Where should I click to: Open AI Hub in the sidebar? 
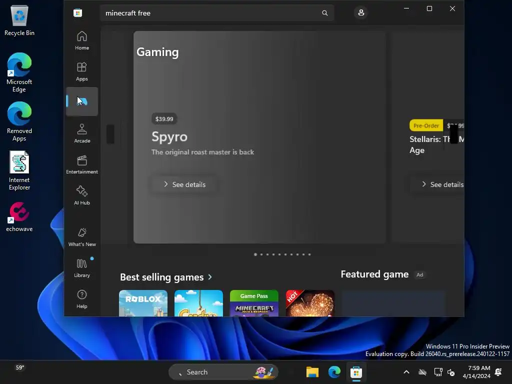pyautogui.click(x=81, y=195)
